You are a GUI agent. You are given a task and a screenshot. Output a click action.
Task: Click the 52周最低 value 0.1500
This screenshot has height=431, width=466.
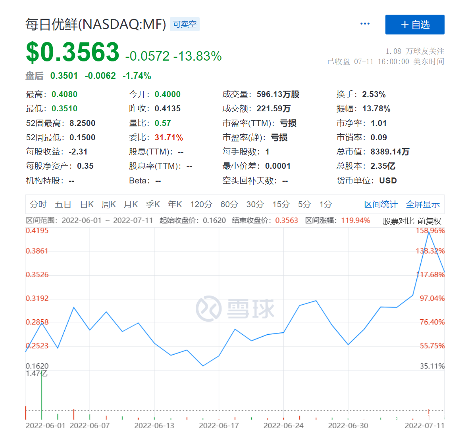[x=82, y=137]
